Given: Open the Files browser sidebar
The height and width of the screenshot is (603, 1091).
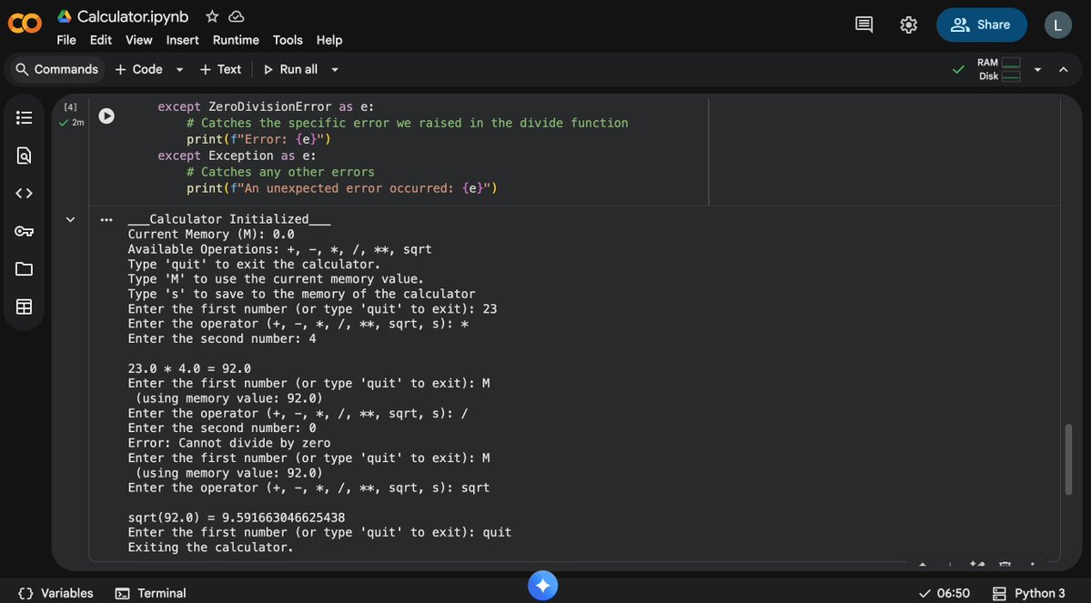Looking at the screenshot, I should point(24,268).
